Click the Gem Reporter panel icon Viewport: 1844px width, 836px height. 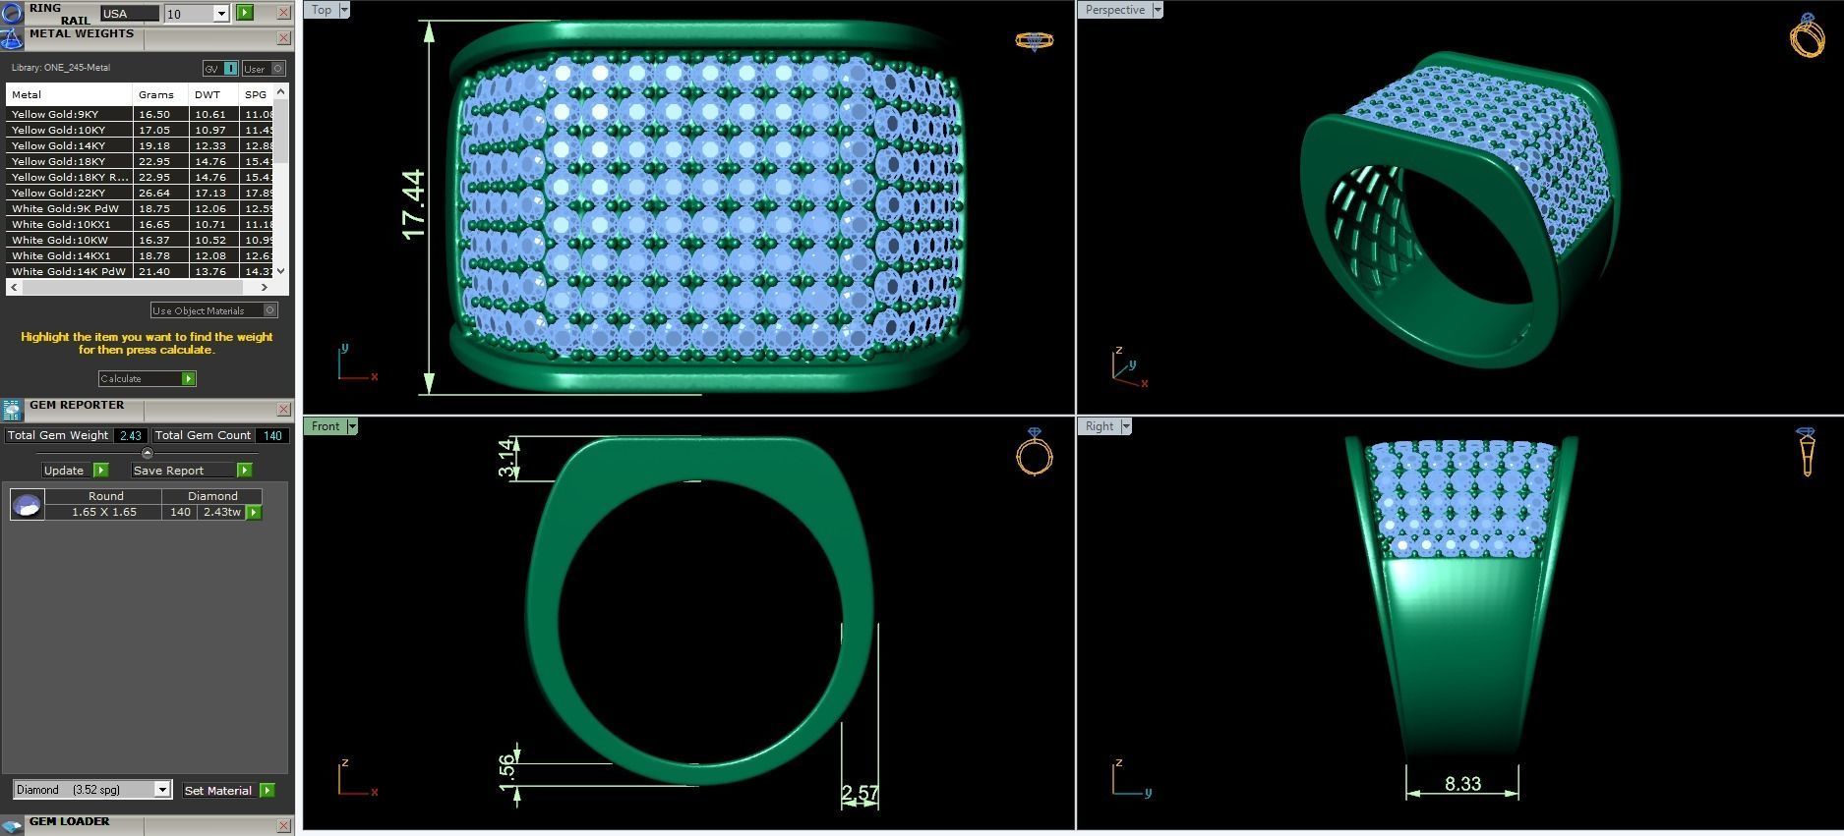point(12,410)
